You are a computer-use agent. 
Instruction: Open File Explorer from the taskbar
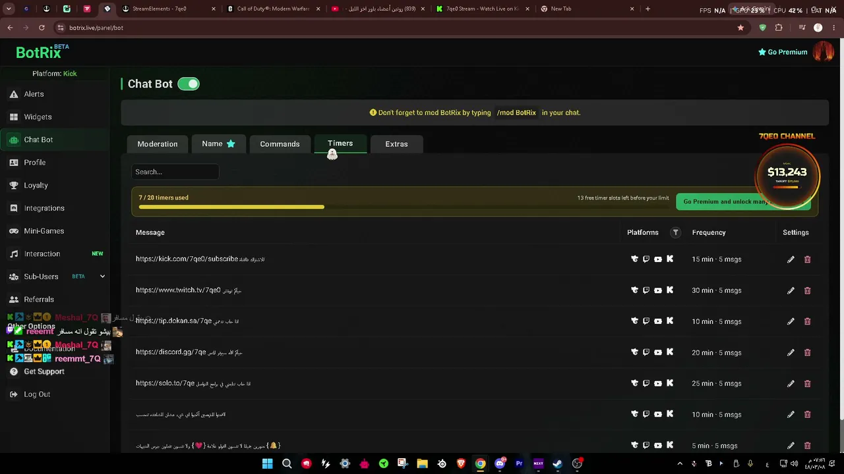422,463
